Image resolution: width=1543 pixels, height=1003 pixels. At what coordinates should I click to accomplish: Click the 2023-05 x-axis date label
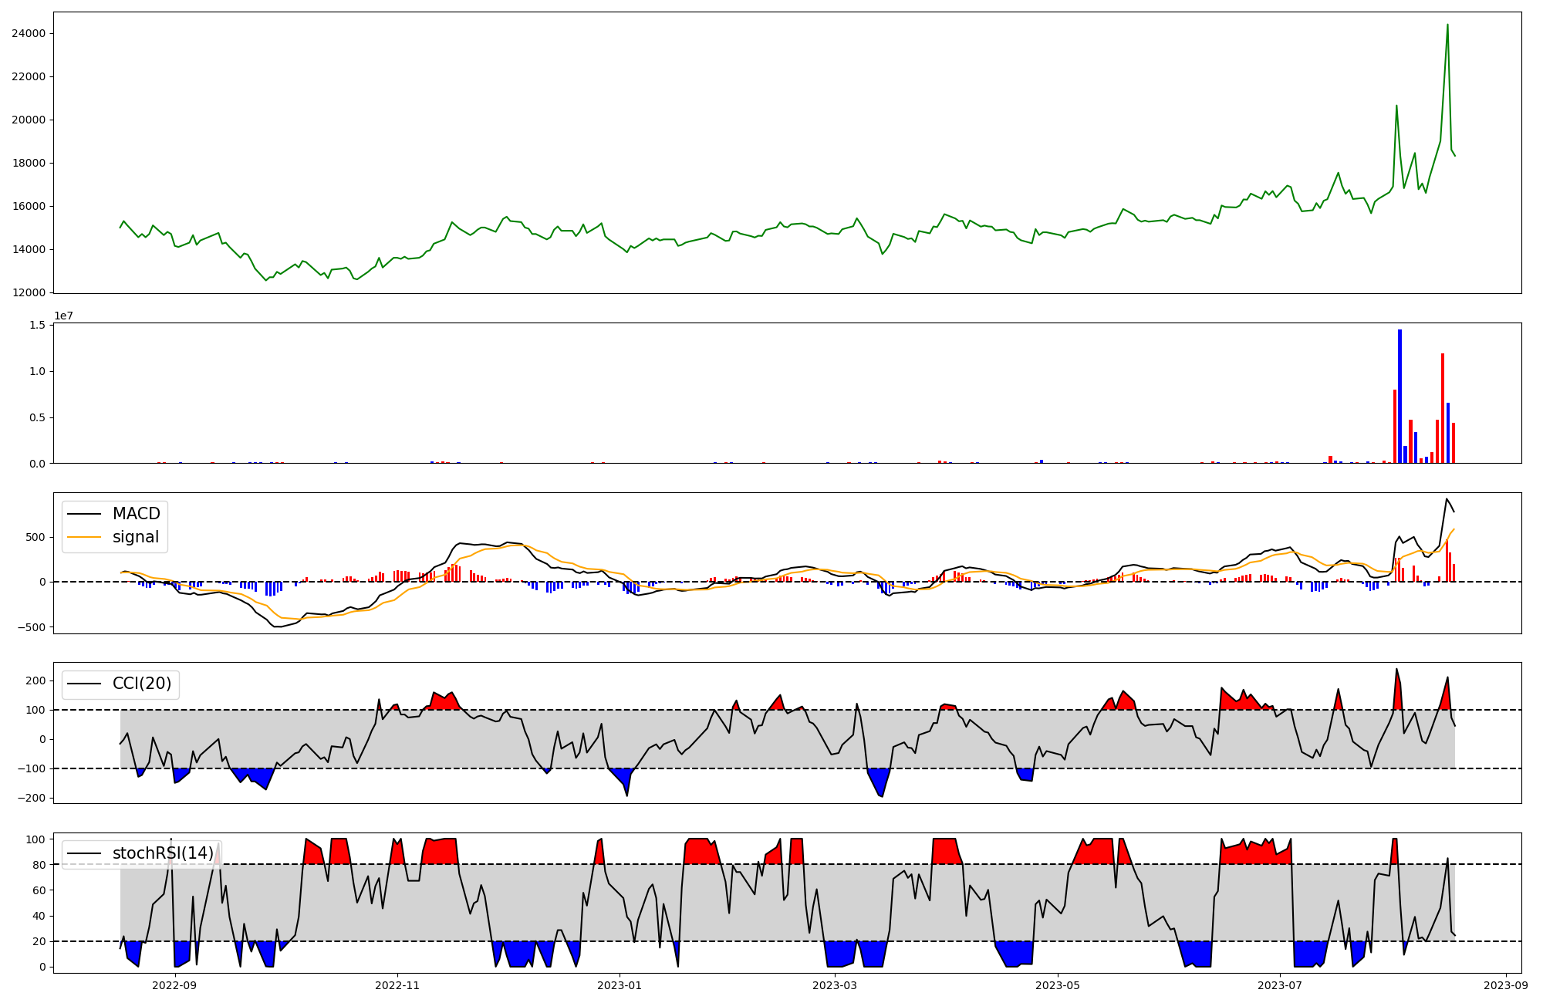[1057, 985]
